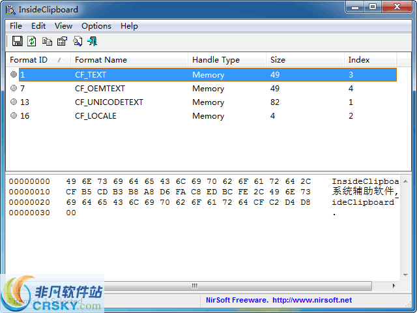The height and width of the screenshot is (313, 417).
Task: Click the Find toolbar icon
Action: tap(78, 41)
